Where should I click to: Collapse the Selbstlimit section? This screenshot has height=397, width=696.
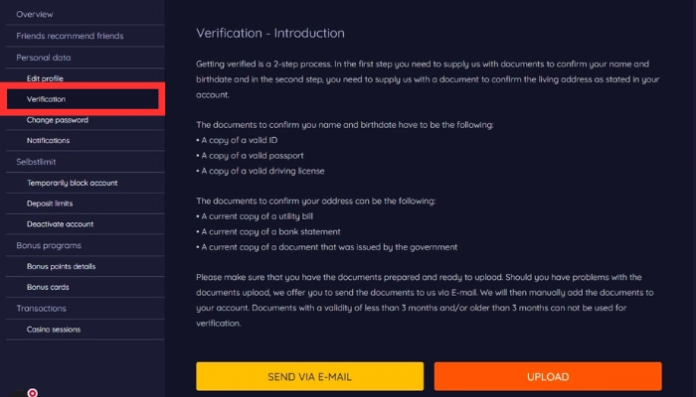[40, 162]
